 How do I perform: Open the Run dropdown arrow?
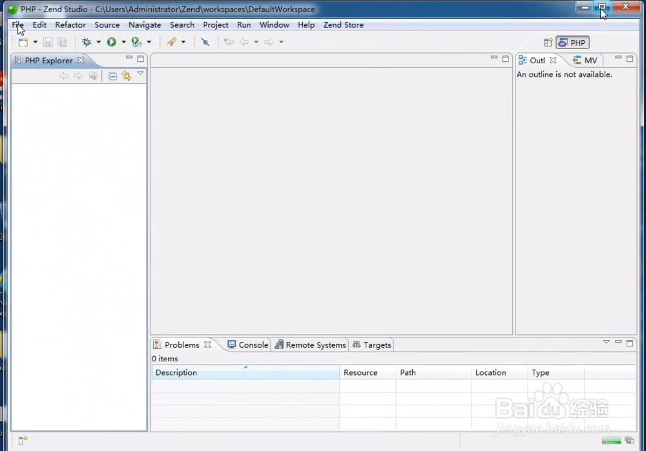(123, 42)
